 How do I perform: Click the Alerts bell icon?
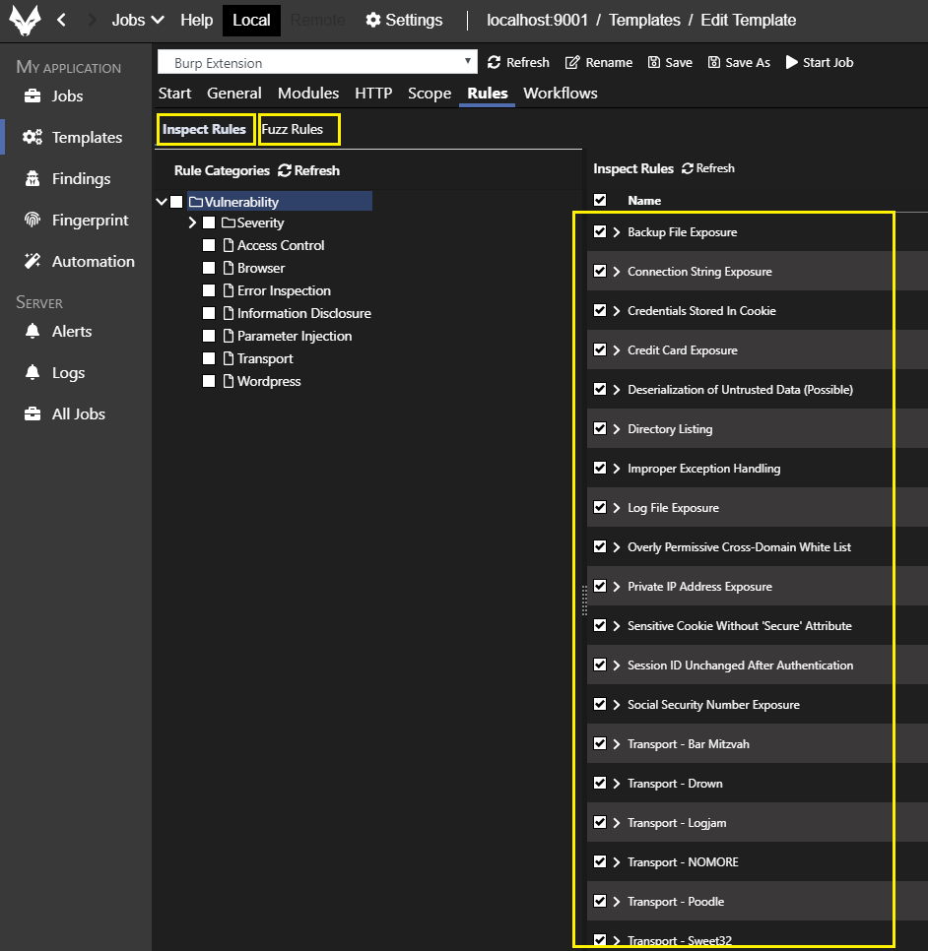[33, 331]
